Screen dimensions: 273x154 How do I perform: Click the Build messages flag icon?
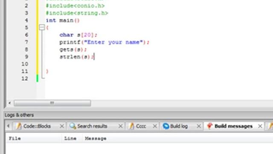coord(209,126)
